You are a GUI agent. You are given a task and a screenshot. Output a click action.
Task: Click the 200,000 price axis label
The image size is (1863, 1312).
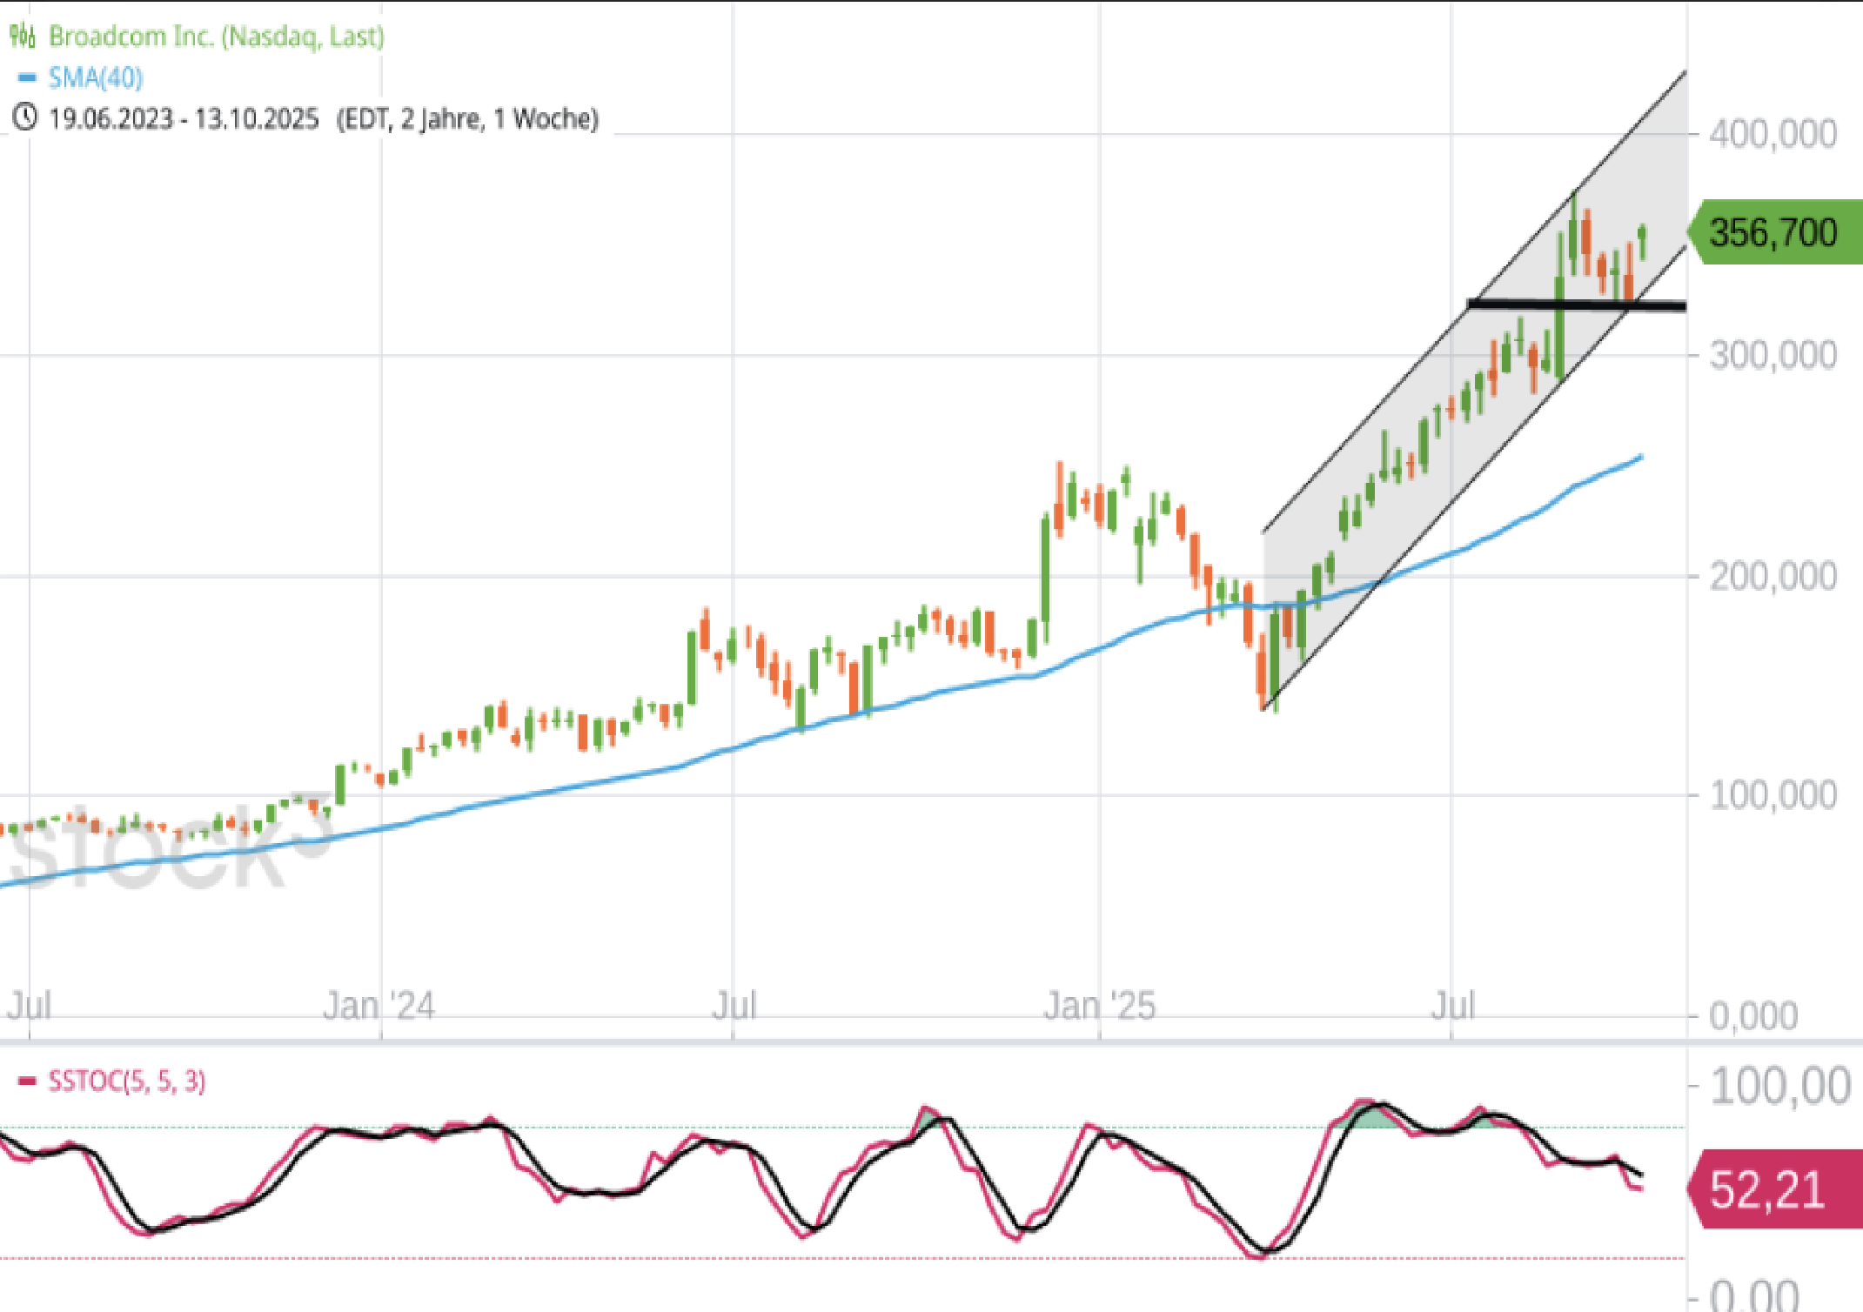(x=1773, y=577)
